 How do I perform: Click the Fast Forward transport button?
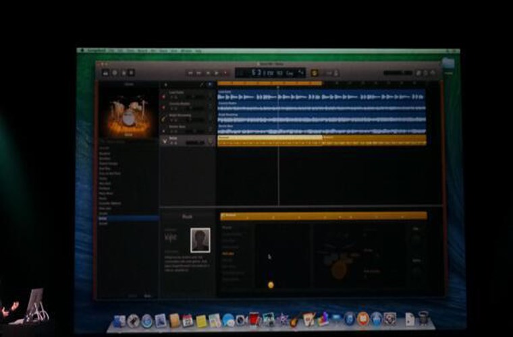point(199,73)
